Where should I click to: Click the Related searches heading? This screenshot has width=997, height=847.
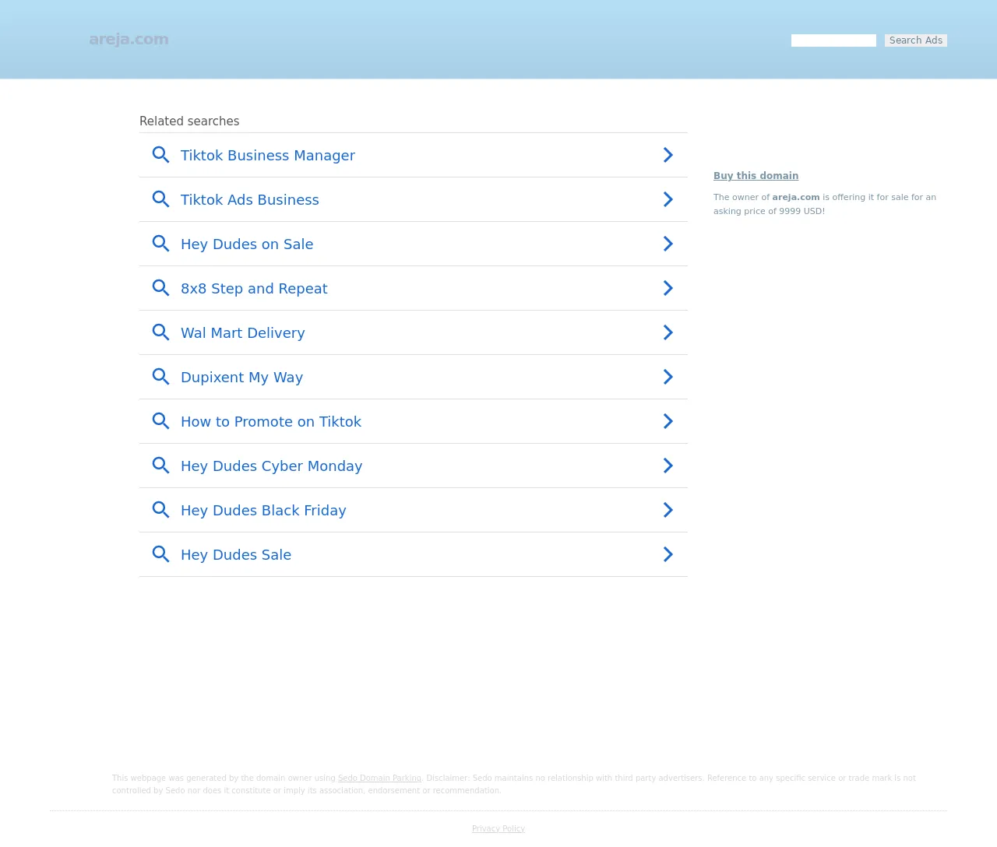pyautogui.click(x=189, y=121)
